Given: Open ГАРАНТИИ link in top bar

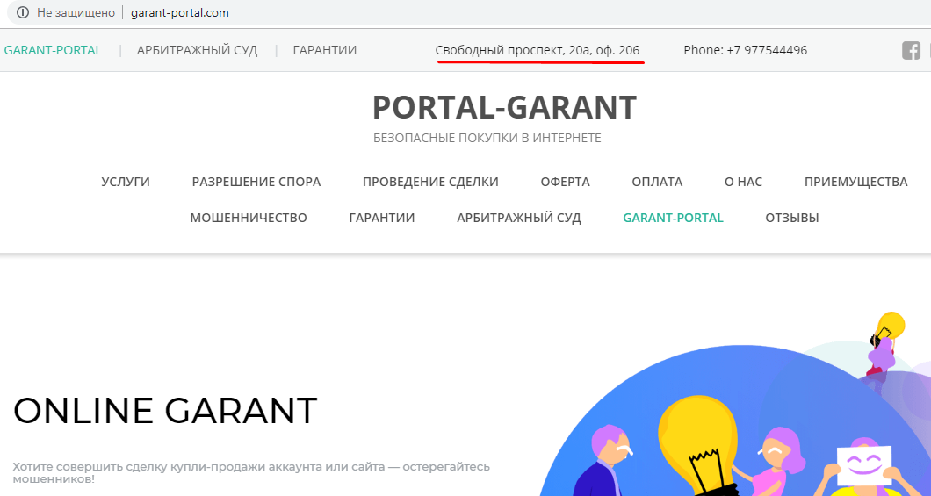Looking at the screenshot, I should point(325,50).
